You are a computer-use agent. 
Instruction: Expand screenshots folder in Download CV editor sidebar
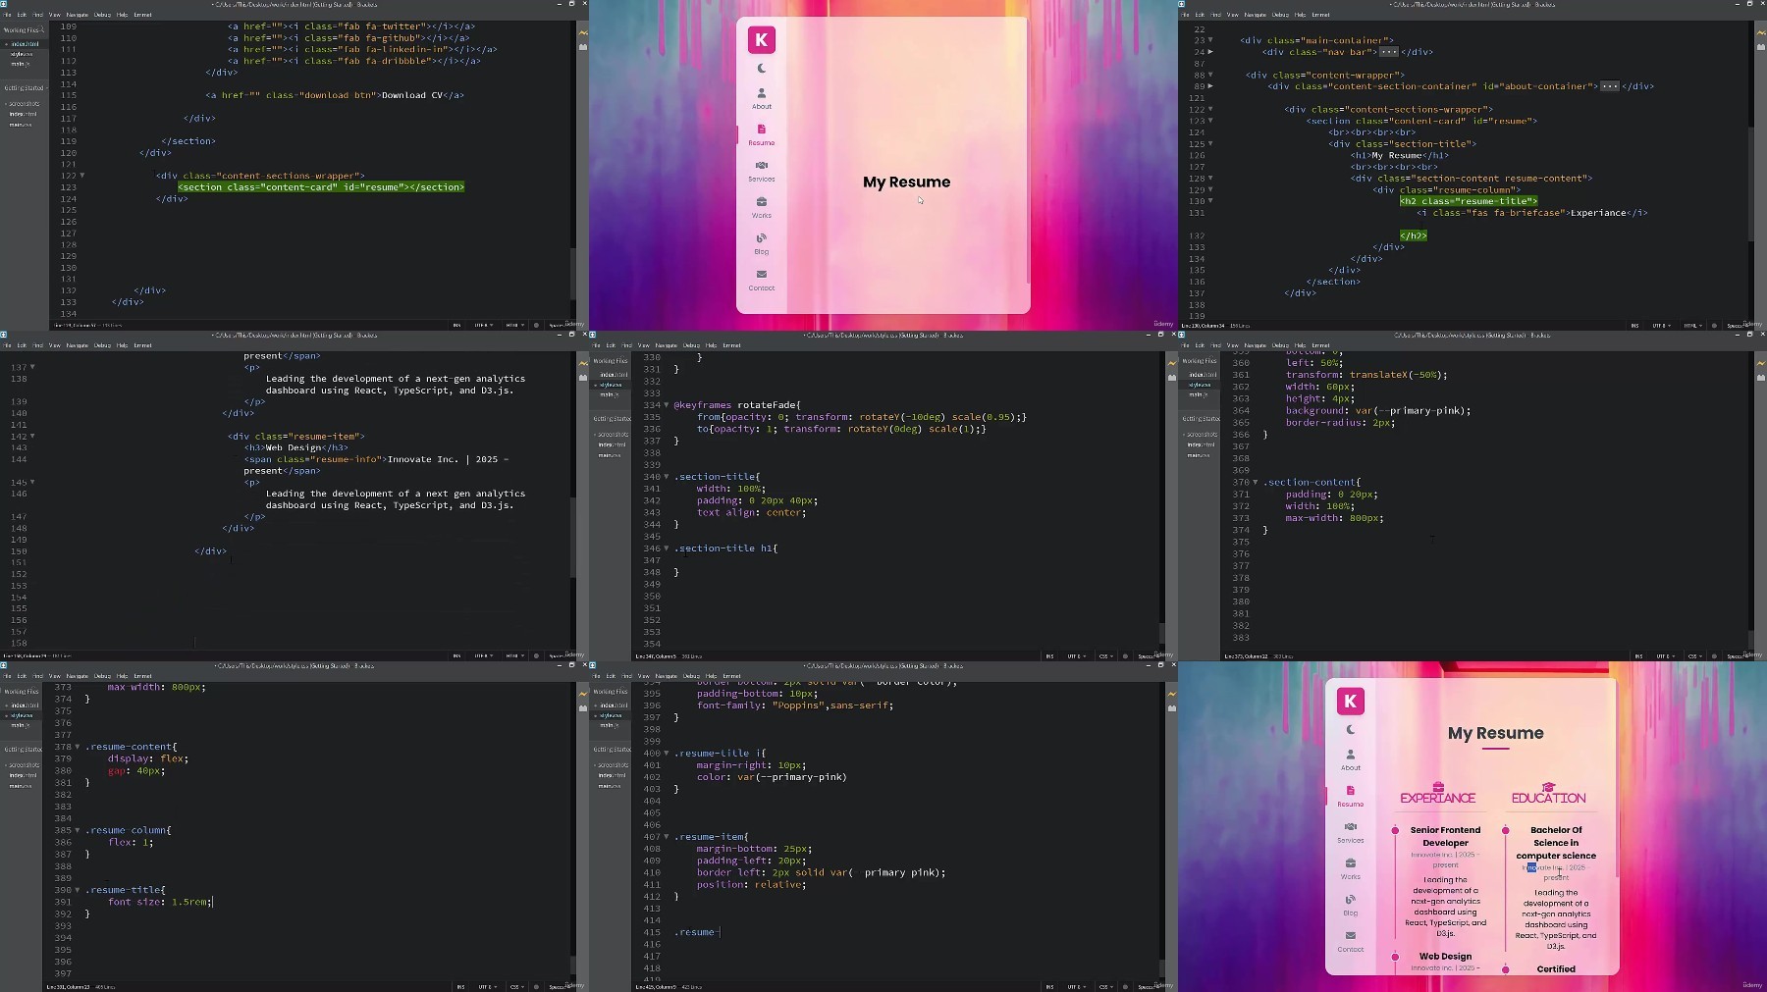pos(24,104)
